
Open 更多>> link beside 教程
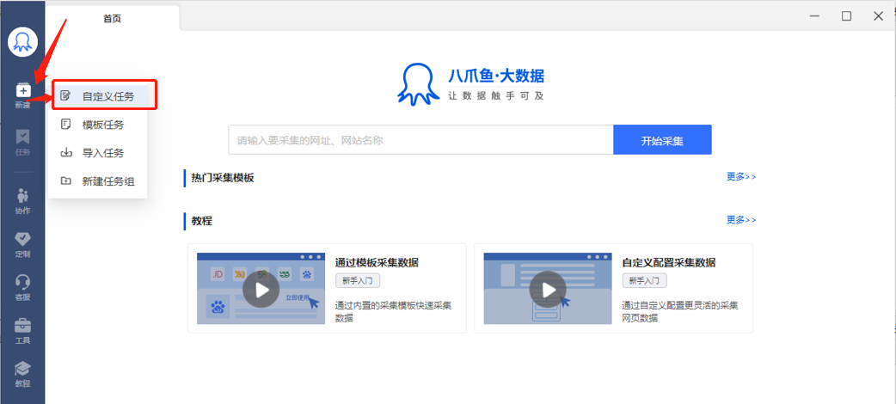click(741, 220)
